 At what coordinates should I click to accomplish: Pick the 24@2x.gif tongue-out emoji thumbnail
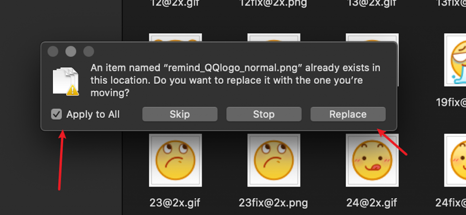pos(372,160)
